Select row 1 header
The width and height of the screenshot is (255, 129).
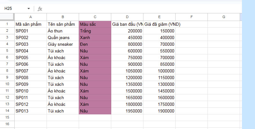pyautogui.click(x=7, y=24)
